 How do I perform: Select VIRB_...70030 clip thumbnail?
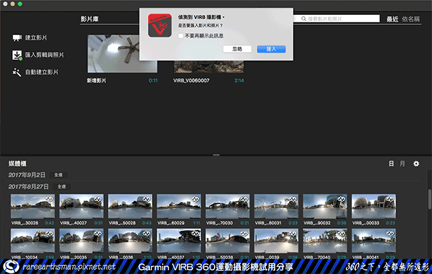tap(227, 206)
